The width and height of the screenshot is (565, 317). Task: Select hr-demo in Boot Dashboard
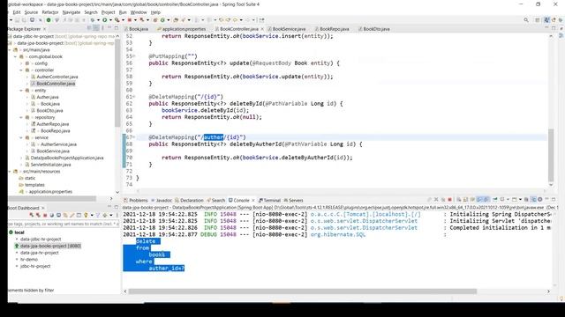point(29,260)
